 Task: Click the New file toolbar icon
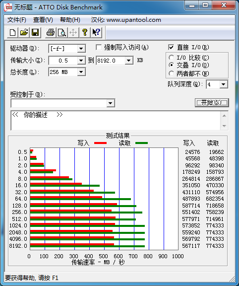12,33
